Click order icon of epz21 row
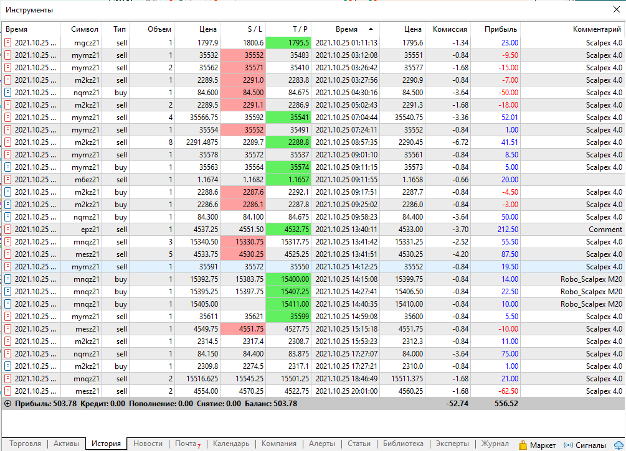 coord(7,230)
